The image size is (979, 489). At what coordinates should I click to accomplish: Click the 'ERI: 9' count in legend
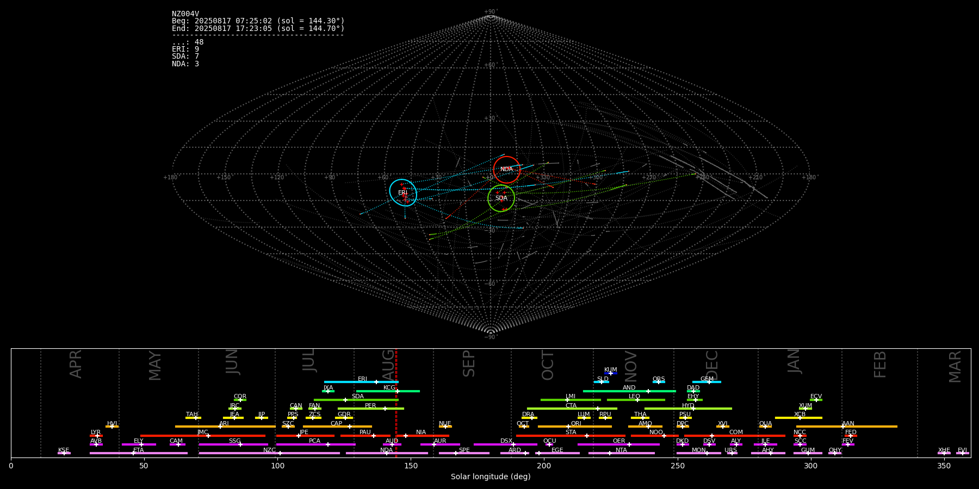point(185,49)
